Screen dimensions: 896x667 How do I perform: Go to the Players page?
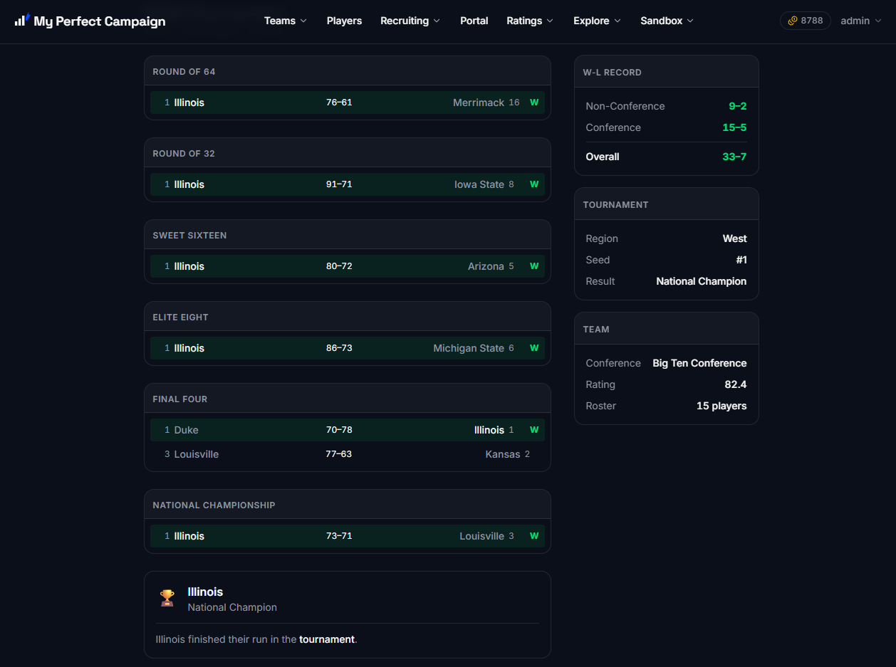345,21
